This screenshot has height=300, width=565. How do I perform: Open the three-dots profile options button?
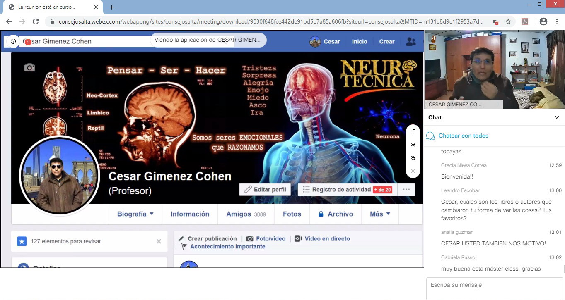click(x=406, y=190)
